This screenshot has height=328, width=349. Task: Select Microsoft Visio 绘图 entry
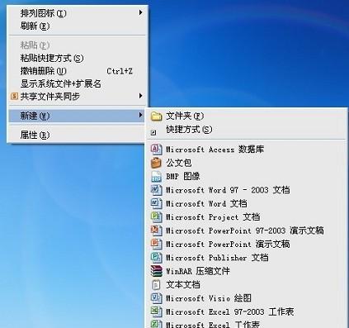pos(247,298)
